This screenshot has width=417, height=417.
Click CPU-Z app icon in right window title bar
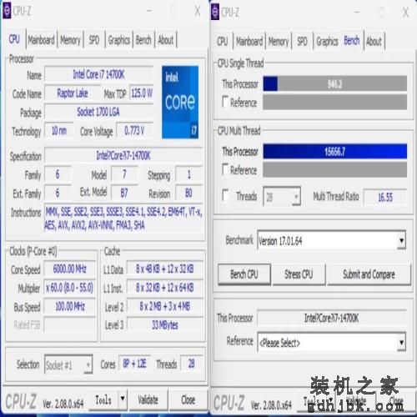(x=215, y=13)
